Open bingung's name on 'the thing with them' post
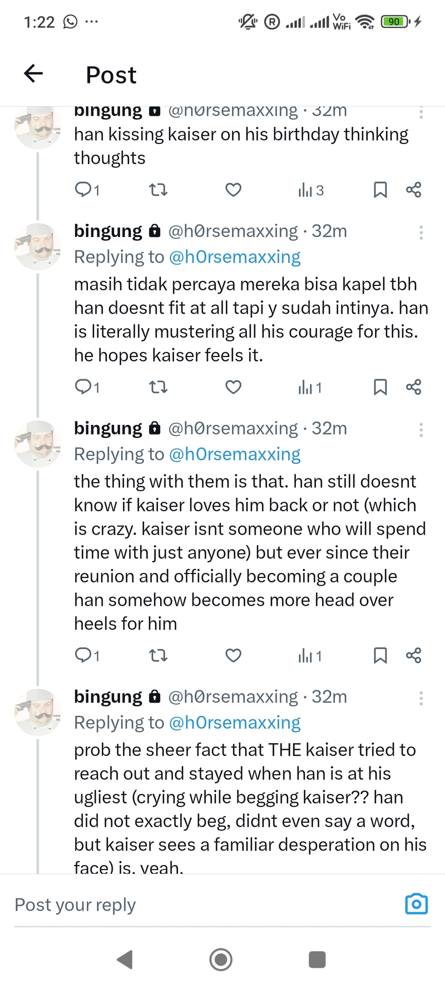 (x=108, y=428)
